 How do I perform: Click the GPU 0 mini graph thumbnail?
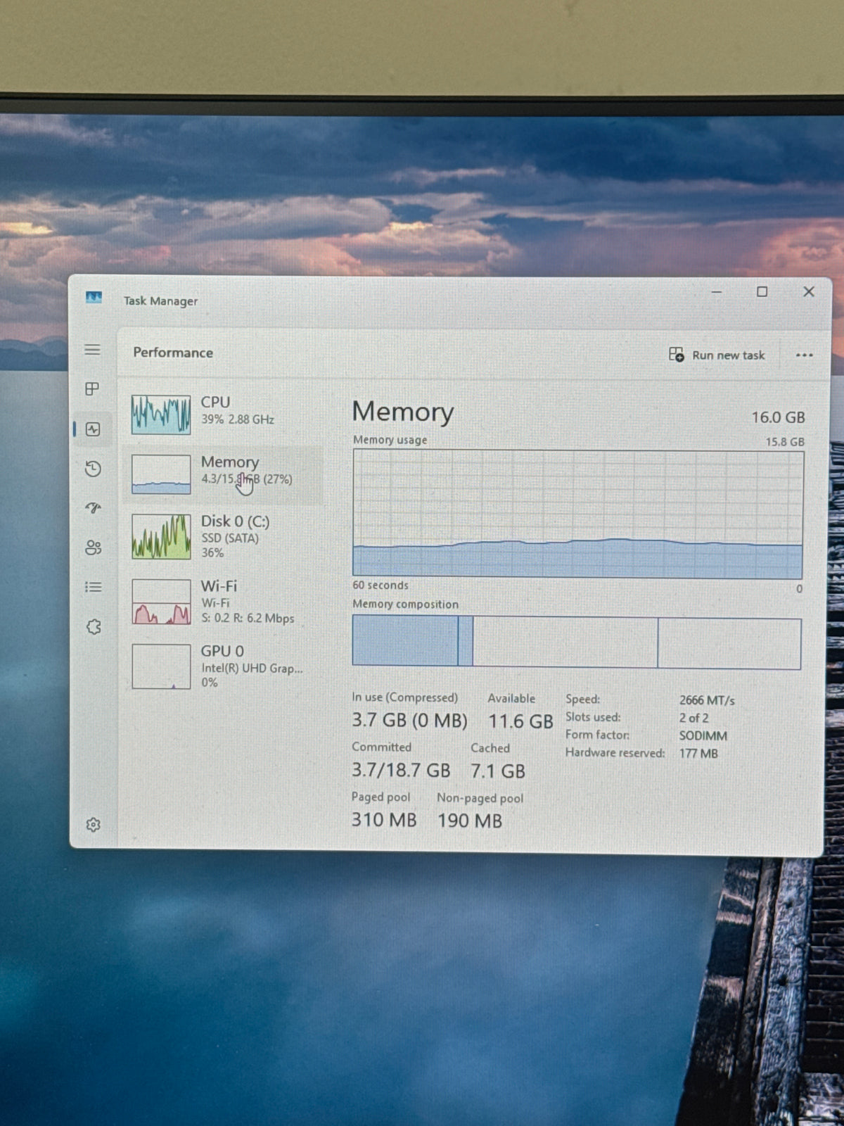161,666
